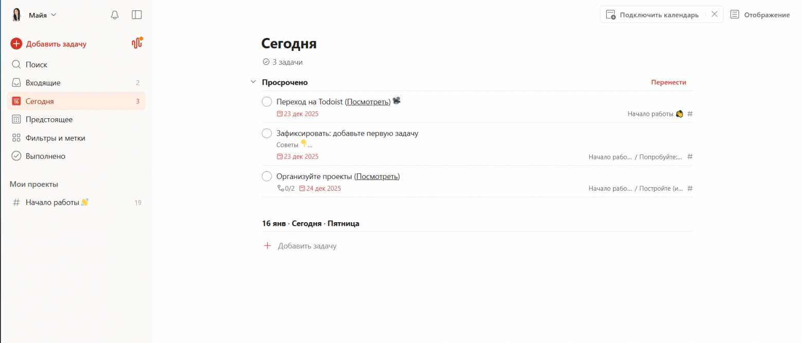This screenshot has width=802, height=343.
Task: Open Посмотреть link in Организуйте проекты
Action: tap(377, 176)
